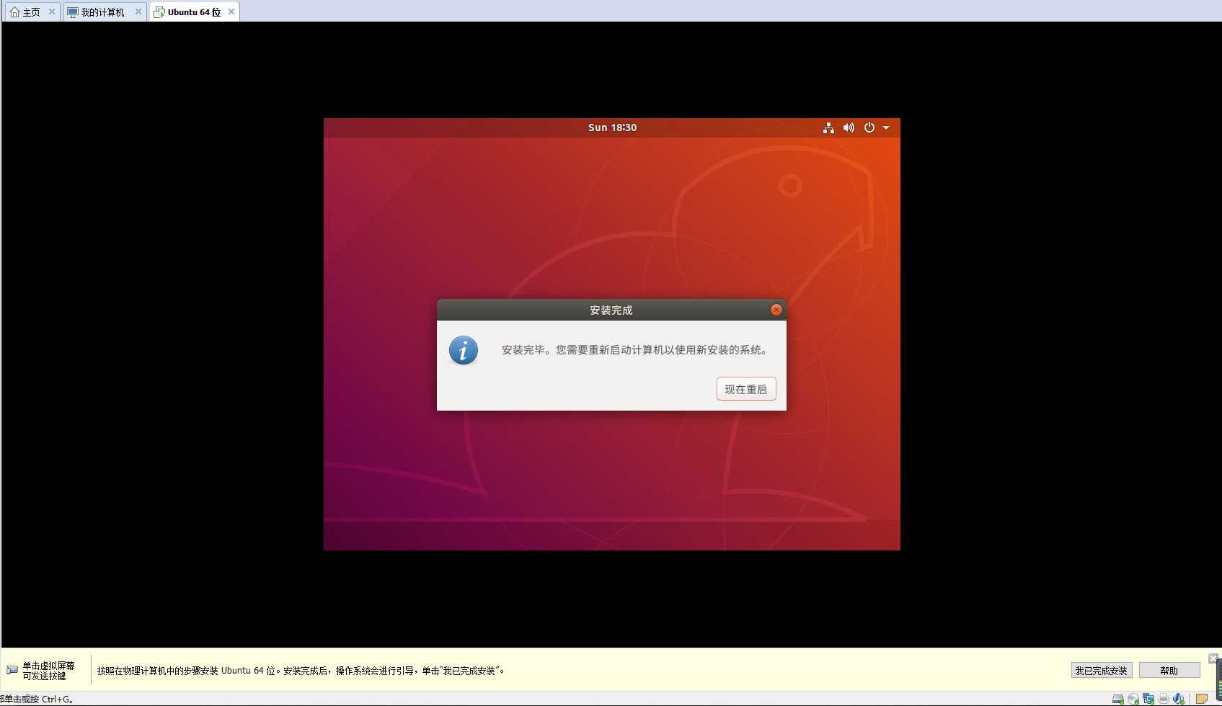
Task: Click the hard disk status icon
Action: [1118, 699]
